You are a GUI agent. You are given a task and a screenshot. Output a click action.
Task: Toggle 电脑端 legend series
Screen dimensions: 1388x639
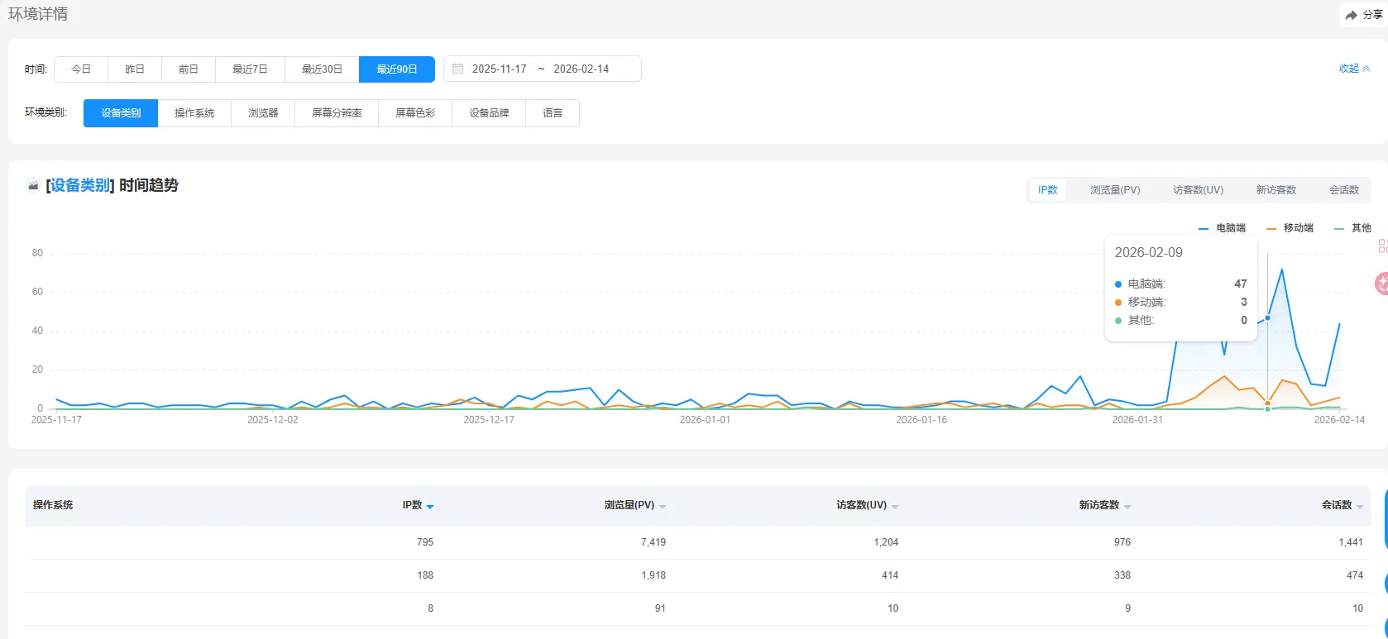(1222, 228)
